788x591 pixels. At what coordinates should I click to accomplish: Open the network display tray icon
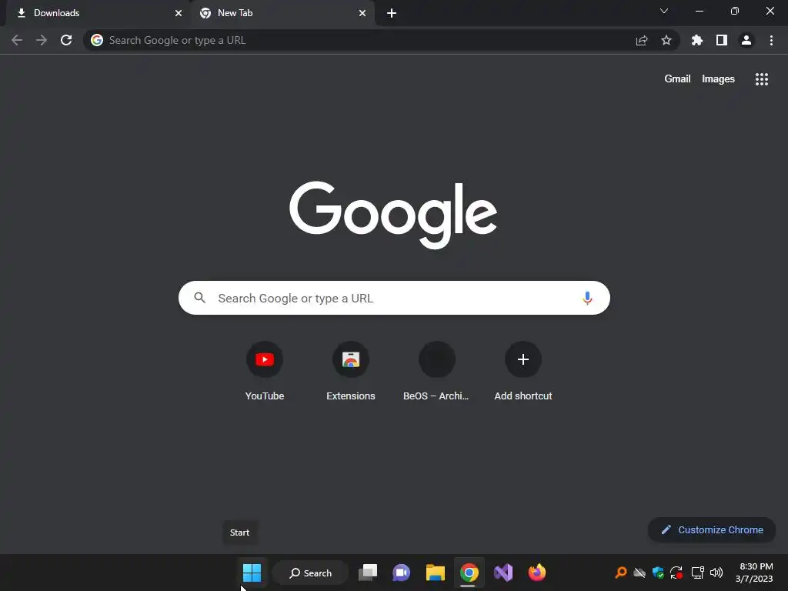point(697,573)
